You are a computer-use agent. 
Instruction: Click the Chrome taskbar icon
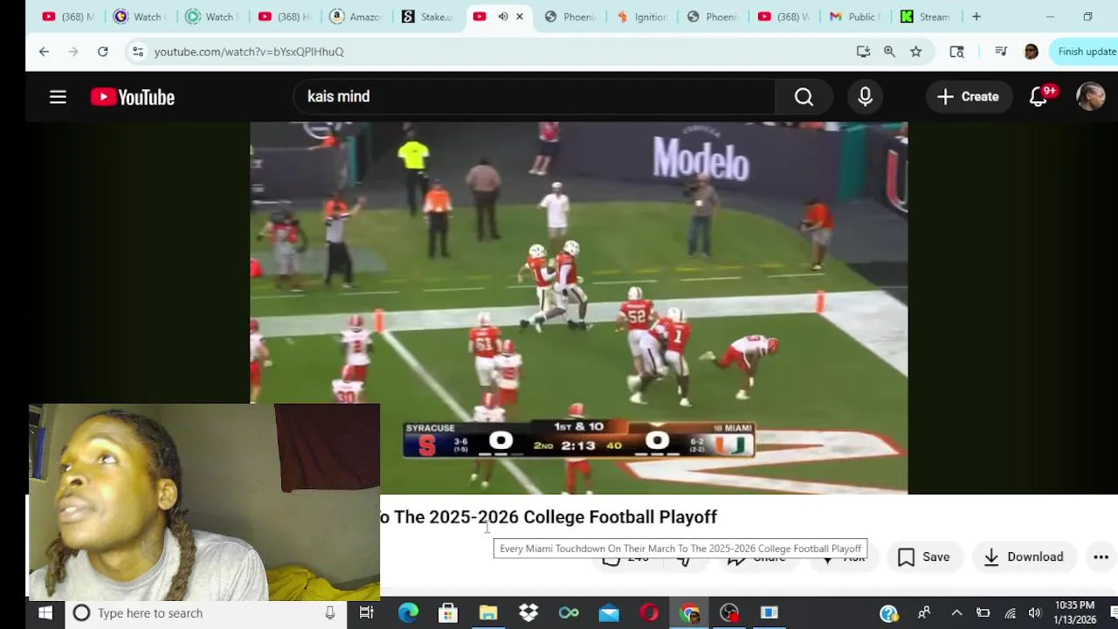[x=690, y=613]
